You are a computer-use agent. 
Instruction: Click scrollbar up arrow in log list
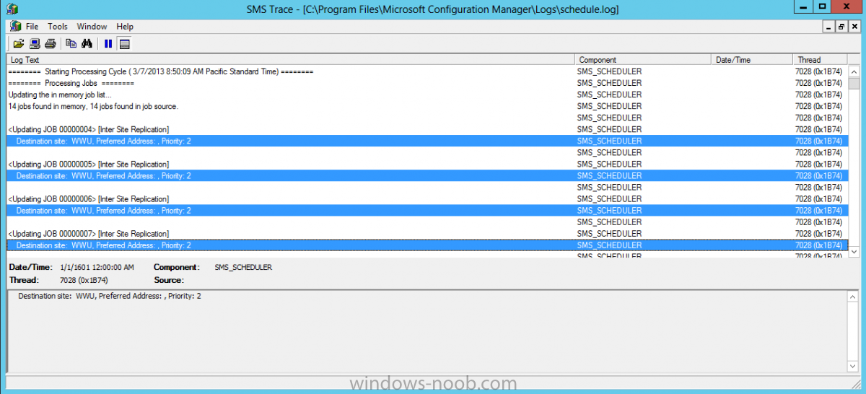854,72
